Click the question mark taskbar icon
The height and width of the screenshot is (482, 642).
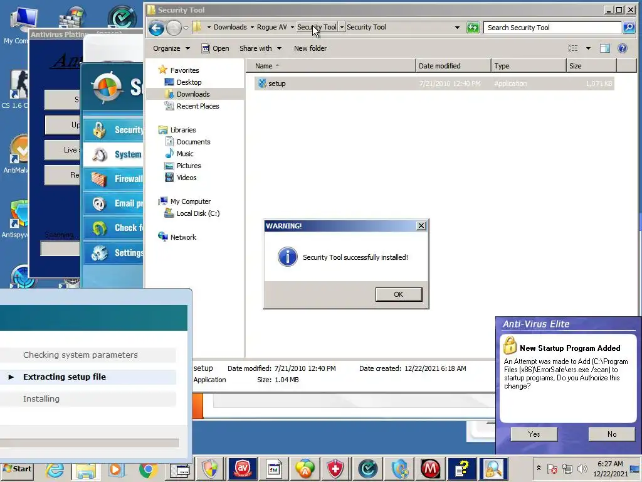[462, 468]
